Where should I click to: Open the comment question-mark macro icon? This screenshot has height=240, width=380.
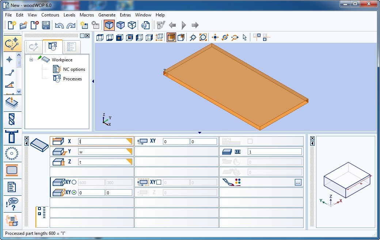pyautogui.click(x=12, y=204)
